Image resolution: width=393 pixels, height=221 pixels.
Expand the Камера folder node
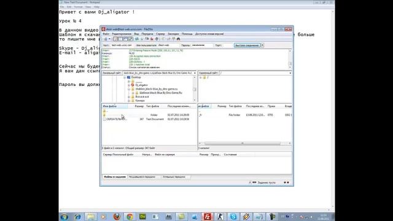pos(129,101)
